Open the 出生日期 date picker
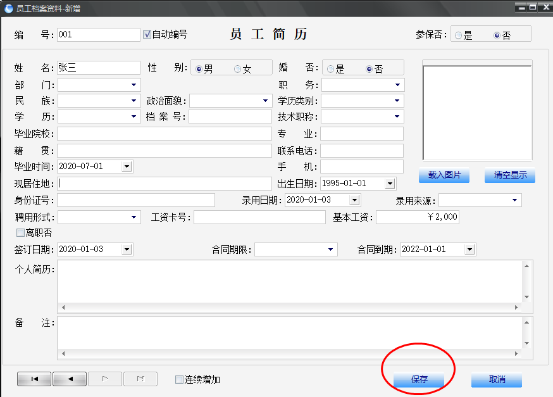Screen dimensions: 553x397 pos(390,184)
